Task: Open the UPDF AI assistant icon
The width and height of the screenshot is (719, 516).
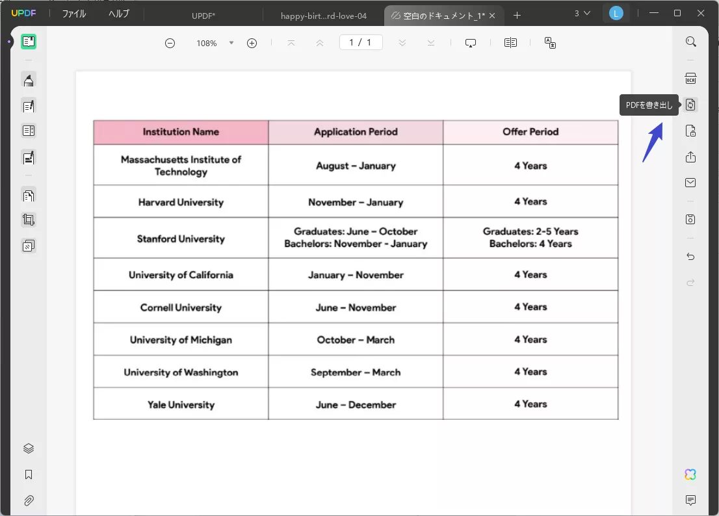Action: (x=690, y=474)
